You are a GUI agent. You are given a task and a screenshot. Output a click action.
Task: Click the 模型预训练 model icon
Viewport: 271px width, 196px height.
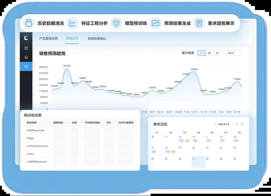116,23
